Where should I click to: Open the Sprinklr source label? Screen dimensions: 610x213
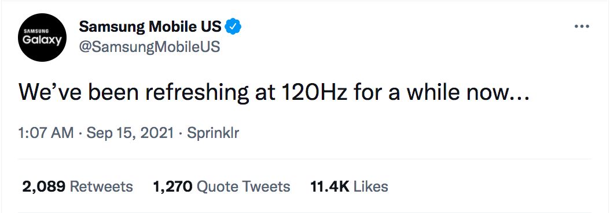pos(213,133)
